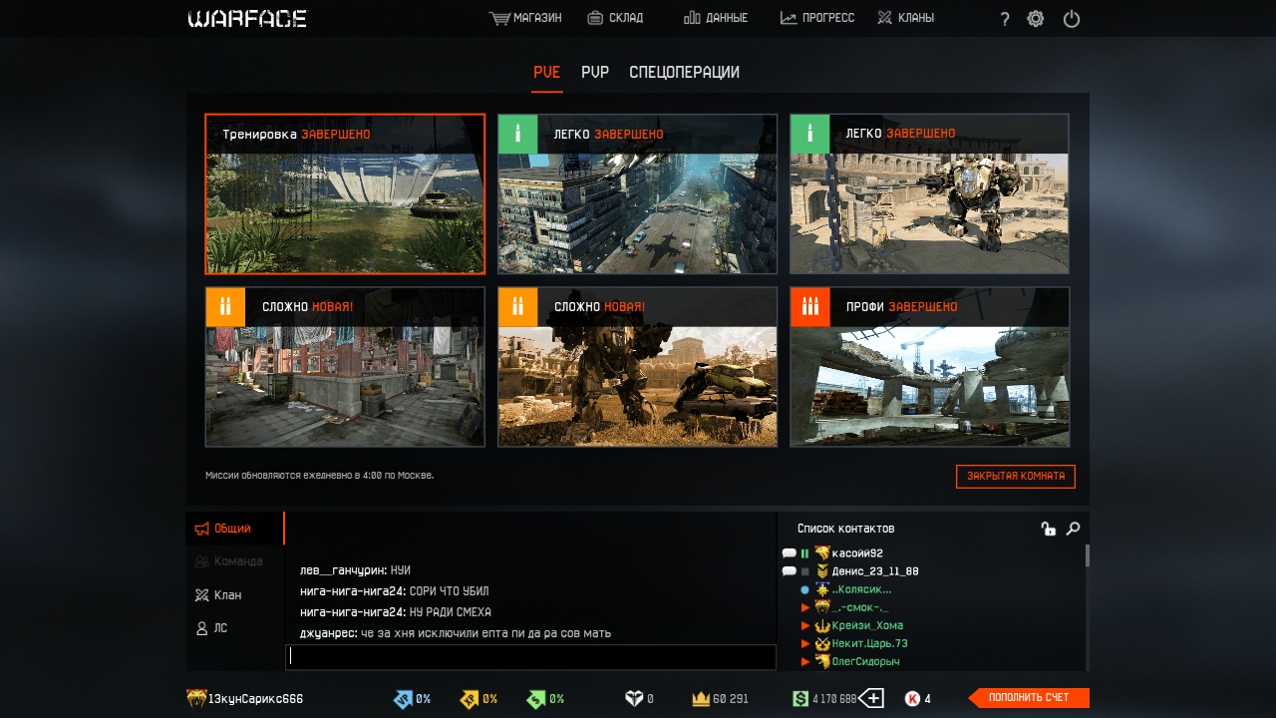Image resolution: width=1276 pixels, height=718 pixels.
Task: Click contact касойй92
Action: point(857,553)
